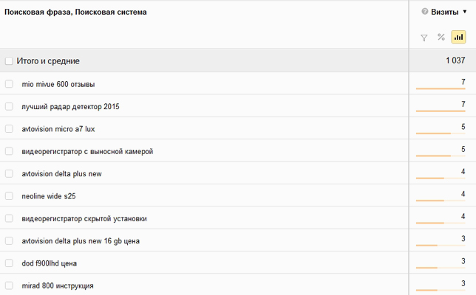This screenshot has height=295, width=476.
Task: Expand the Визиты sort dropdown arrow
Action: point(464,12)
